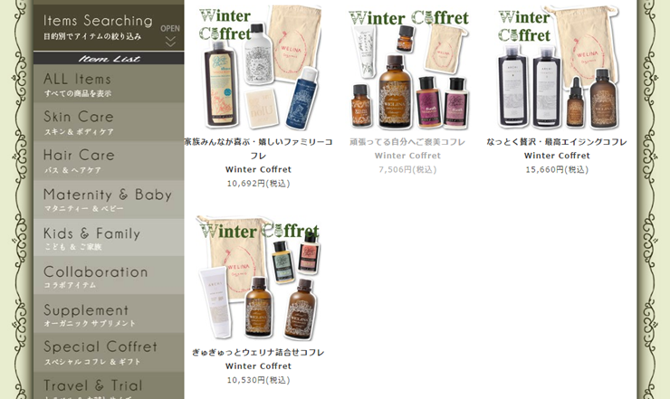This screenshot has height=399, width=670.
Task: Click the ぎゅぎゅっとウェリナ詰合せコフレ link
Action: [x=259, y=353]
